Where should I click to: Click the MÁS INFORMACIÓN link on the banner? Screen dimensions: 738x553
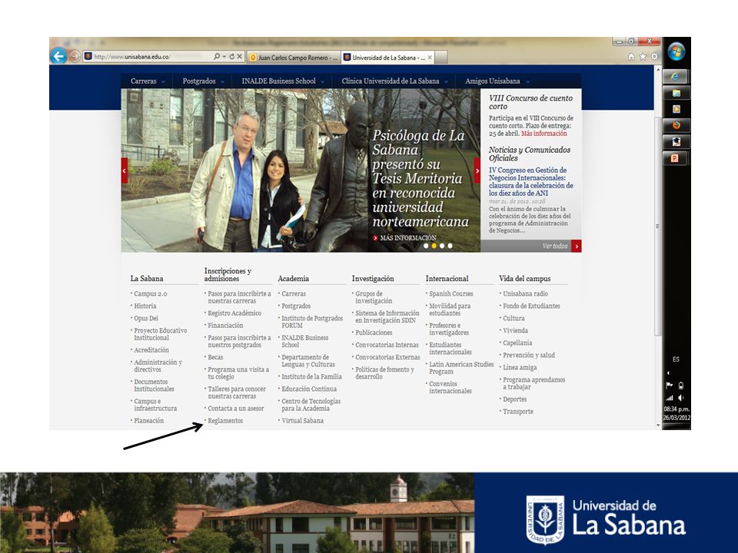point(408,238)
